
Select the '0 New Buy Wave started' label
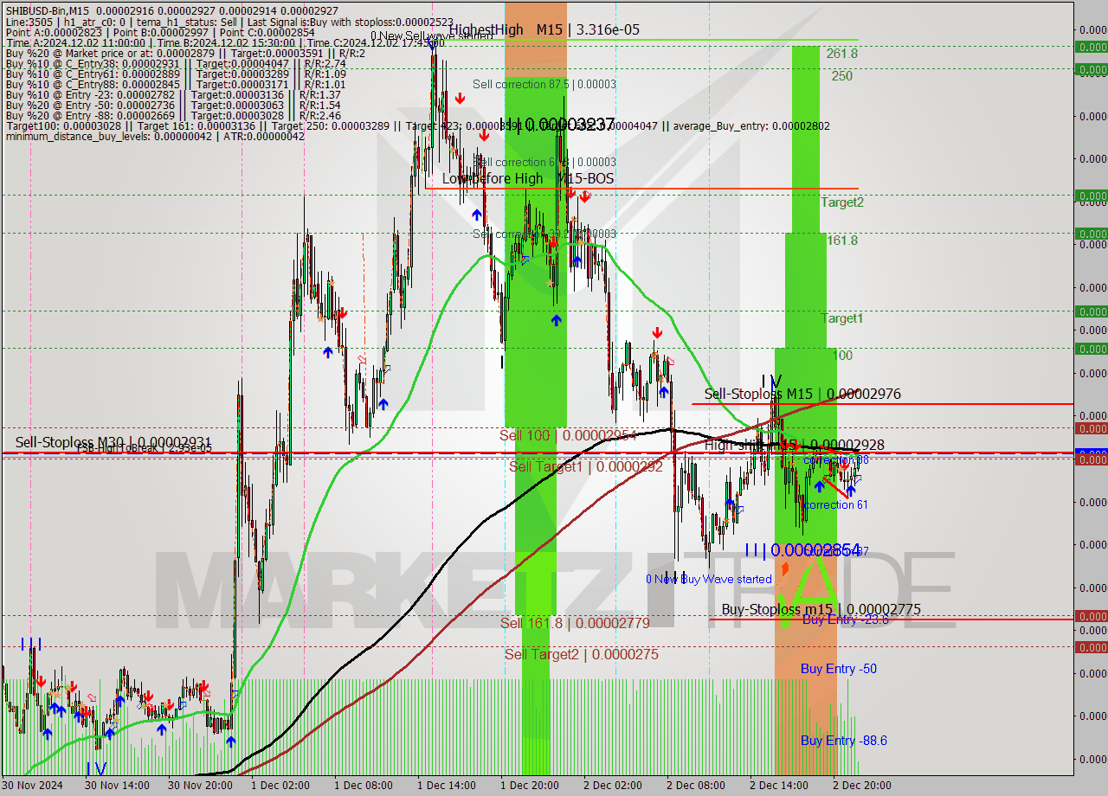(709, 579)
